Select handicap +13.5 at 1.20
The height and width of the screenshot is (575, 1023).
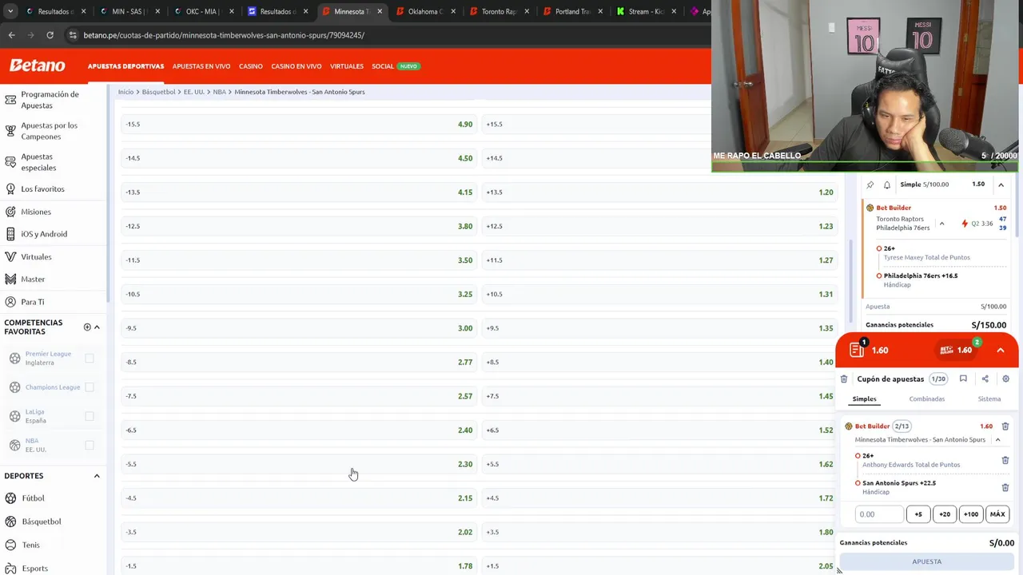point(659,192)
